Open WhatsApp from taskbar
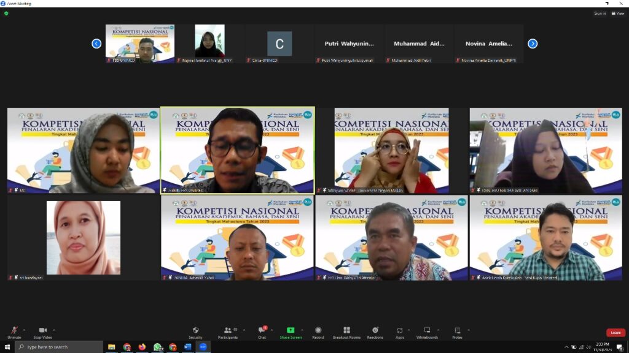The width and height of the screenshot is (629, 353). click(x=158, y=347)
